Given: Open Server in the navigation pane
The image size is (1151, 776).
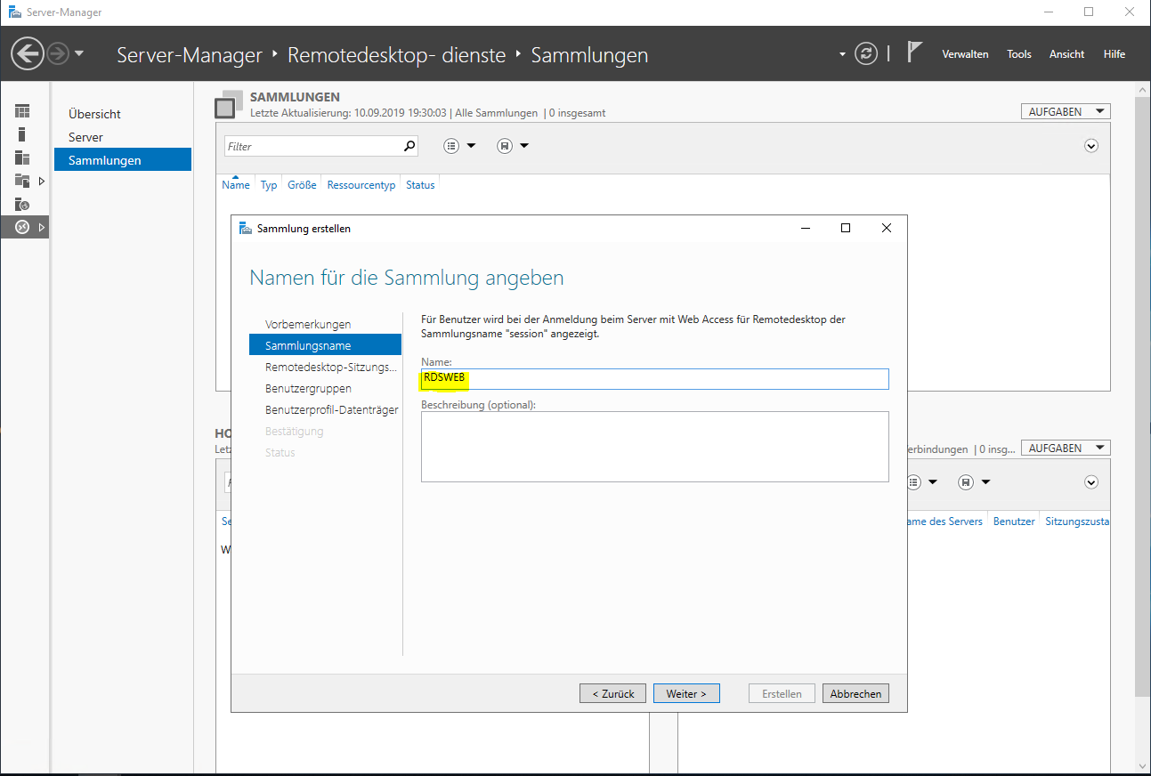Looking at the screenshot, I should point(85,137).
